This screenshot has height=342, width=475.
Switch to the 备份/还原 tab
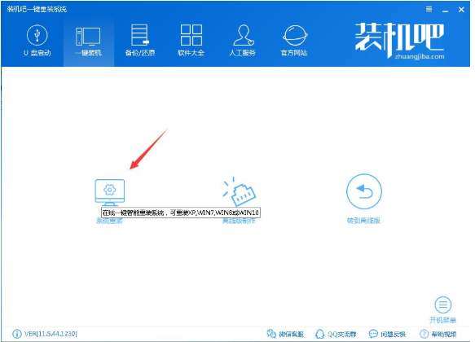tap(140, 41)
